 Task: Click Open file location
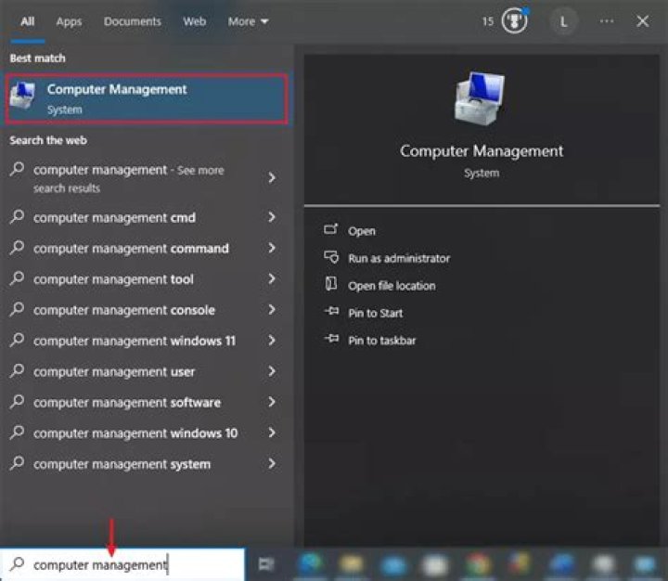pyautogui.click(x=391, y=286)
